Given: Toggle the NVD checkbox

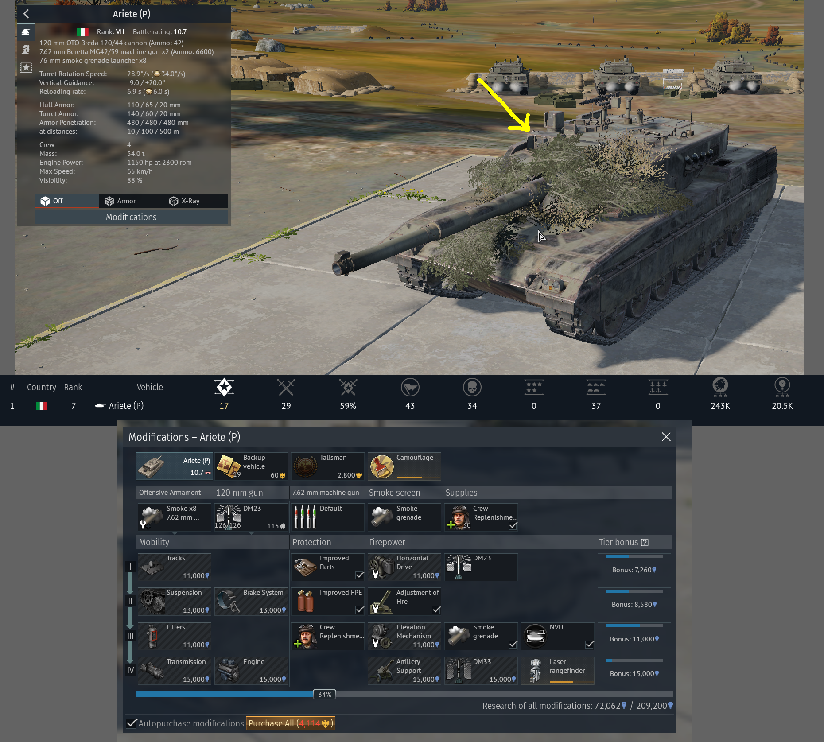Looking at the screenshot, I should click(590, 644).
